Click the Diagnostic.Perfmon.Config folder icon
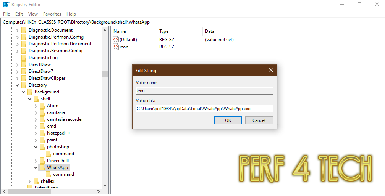385x196 pixels. (x=24, y=37)
